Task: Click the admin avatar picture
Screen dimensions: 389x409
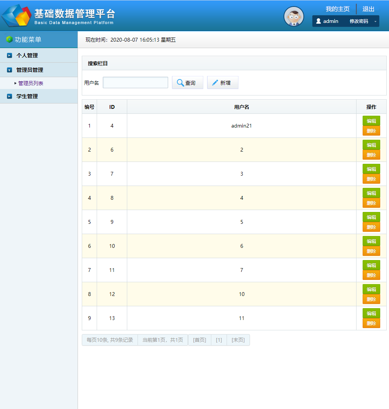Action: [294, 16]
